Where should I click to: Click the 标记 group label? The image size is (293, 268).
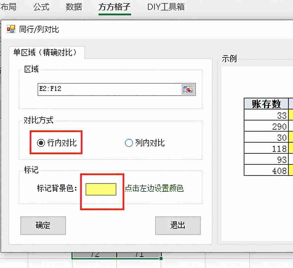click(31, 170)
